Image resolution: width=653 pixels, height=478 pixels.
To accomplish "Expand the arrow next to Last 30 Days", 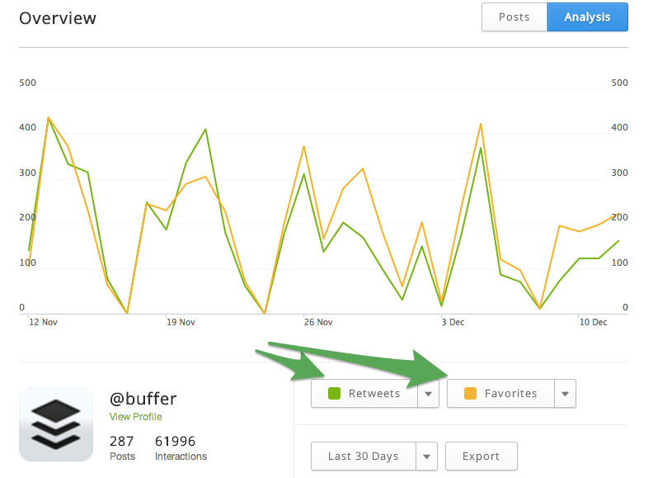I will tap(426, 456).
